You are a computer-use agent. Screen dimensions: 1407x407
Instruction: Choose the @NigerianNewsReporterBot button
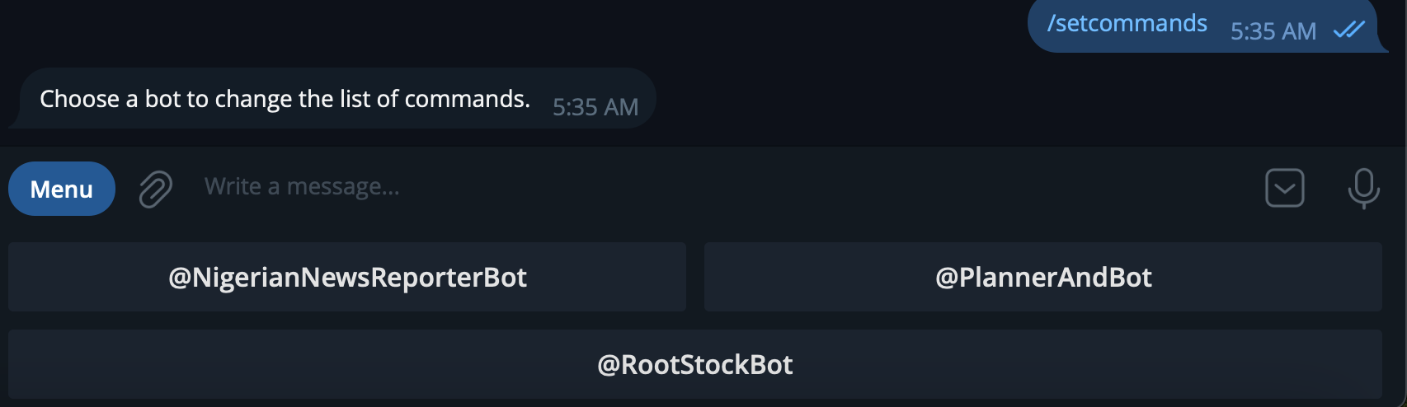coord(347,277)
